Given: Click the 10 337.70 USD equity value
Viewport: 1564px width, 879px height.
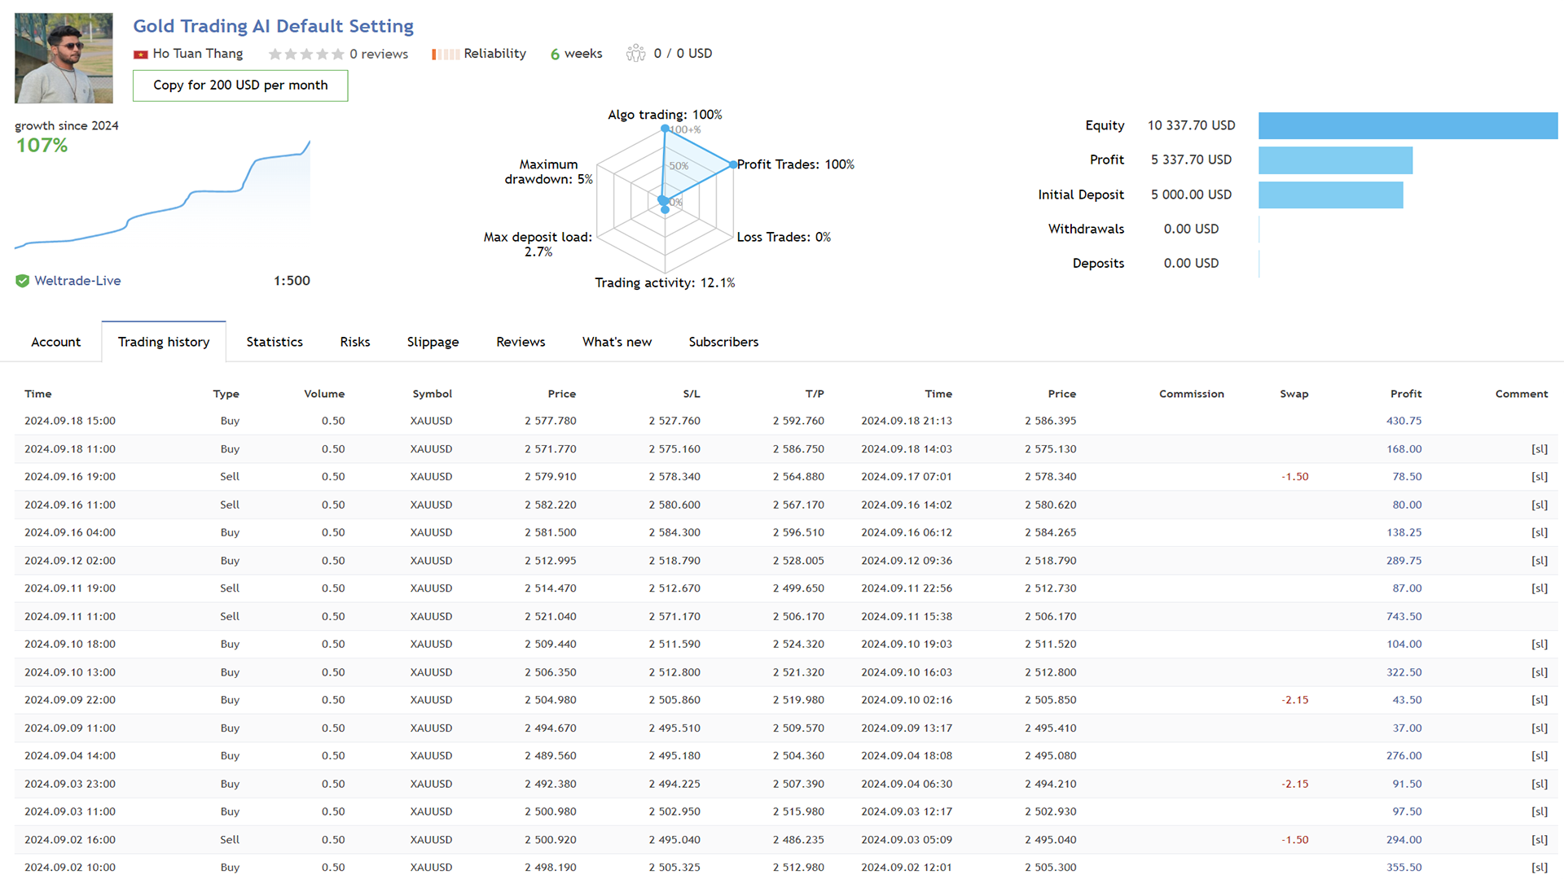Looking at the screenshot, I should click(x=1191, y=125).
